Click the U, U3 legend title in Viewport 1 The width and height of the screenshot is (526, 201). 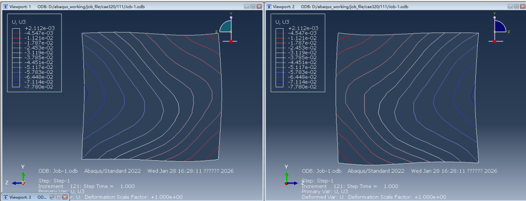19,22
